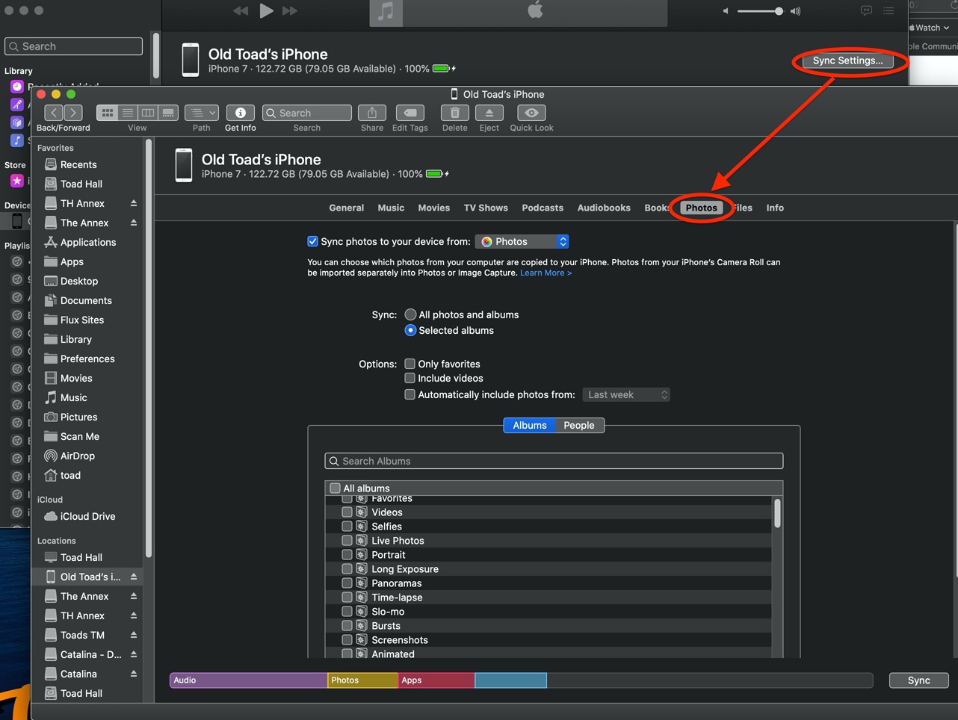This screenshot has width=958, height=720.
Task: Click the Back arrow in Finder toolbar
Action: click(54, 113)
